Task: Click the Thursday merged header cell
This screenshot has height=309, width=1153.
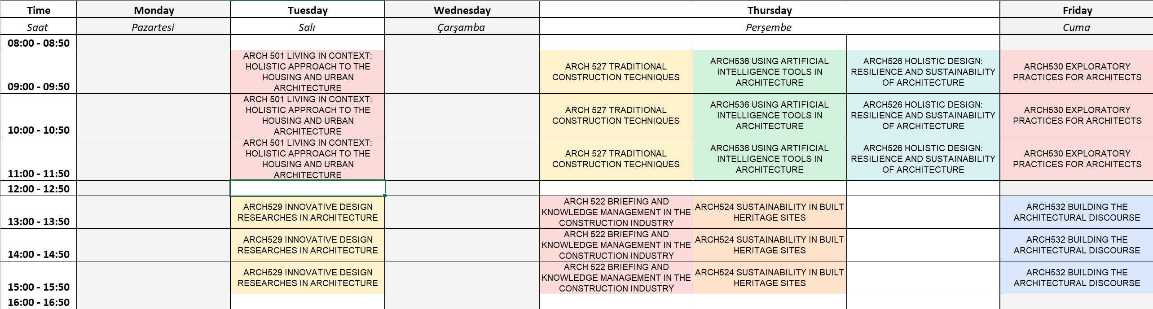Action: click(769, 10)
